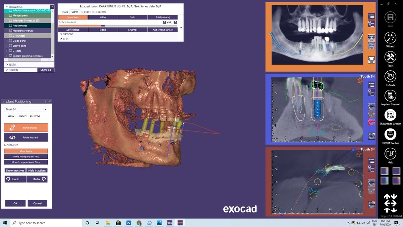Enable the Guide parts checkbox
Screen dimensions: 403x227
click(x=11, y=41)
